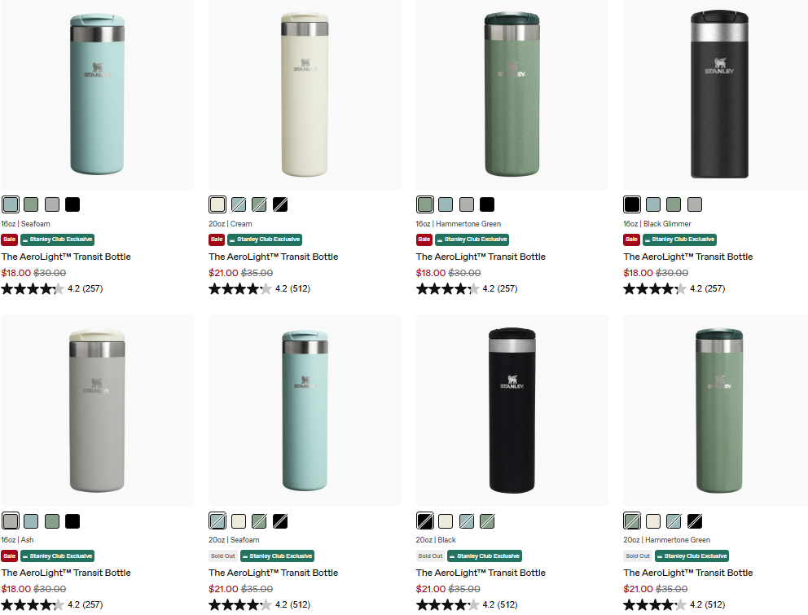Select seafoam swatch under Hammertone Green 16oz
This screenshot has width=808, height=615.
click(446, 204)
